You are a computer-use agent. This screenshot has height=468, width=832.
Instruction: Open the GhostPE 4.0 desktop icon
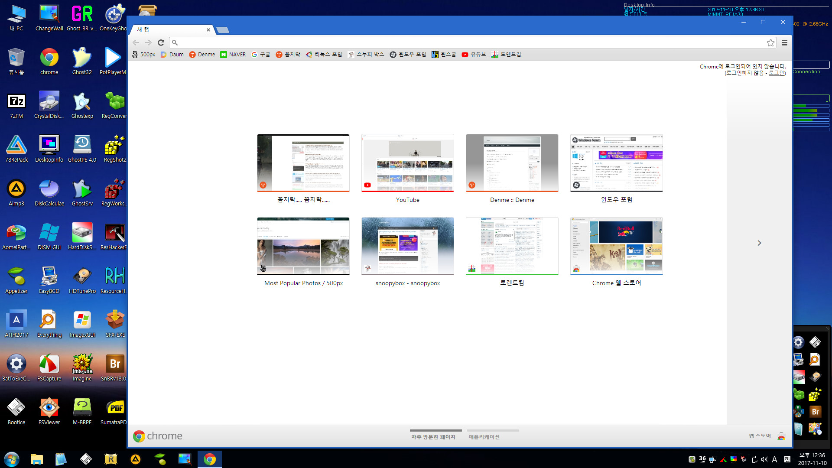(x=82, y=149)
